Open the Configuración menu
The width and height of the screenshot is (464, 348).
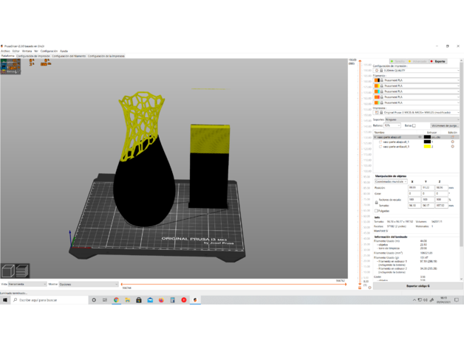(49, 51)
